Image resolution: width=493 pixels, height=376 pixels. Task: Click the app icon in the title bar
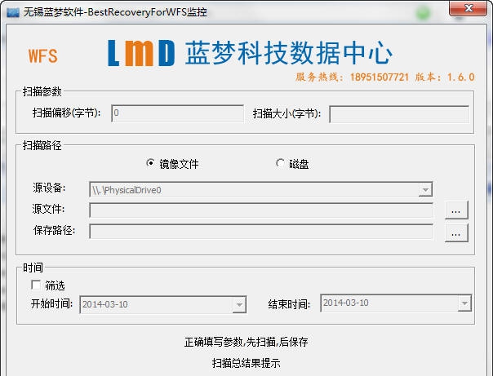point(13,12)
